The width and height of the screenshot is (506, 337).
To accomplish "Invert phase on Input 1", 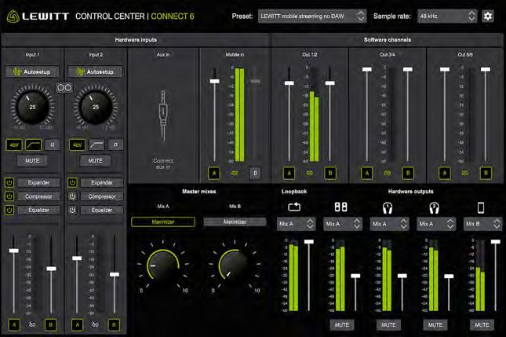I will coord(53,145).
